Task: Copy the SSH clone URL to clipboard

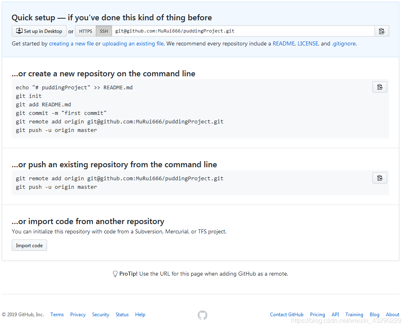Action: [x=381, y=31]
